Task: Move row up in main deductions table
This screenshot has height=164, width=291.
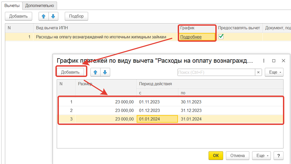Action: 44,16
